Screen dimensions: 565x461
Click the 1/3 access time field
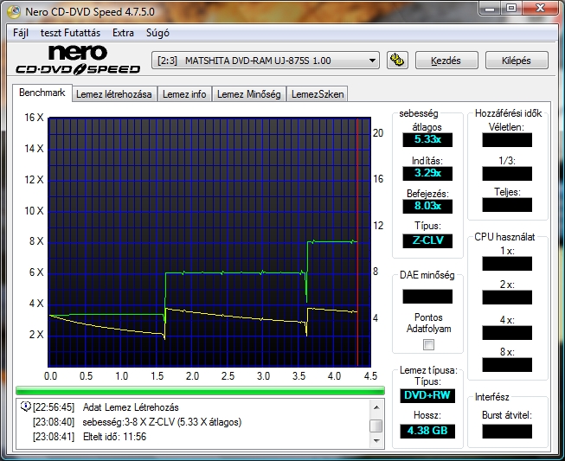point(507,174)
